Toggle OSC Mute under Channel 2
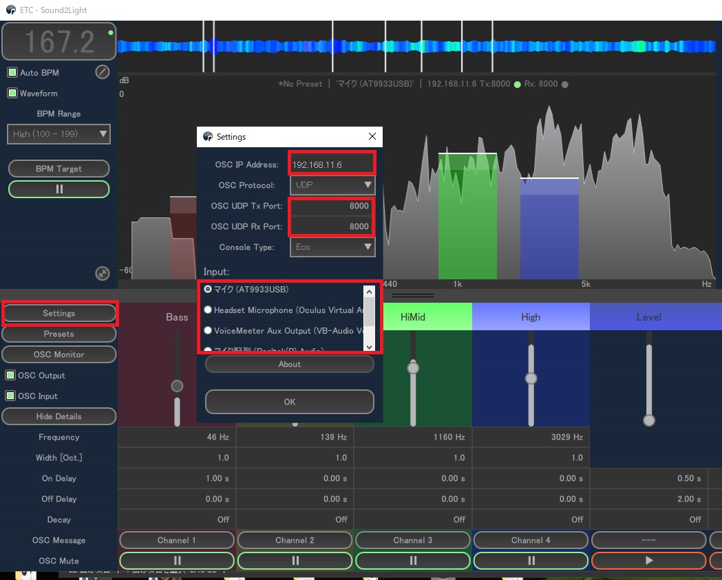The image size is (722, 580). click(295, 561)
